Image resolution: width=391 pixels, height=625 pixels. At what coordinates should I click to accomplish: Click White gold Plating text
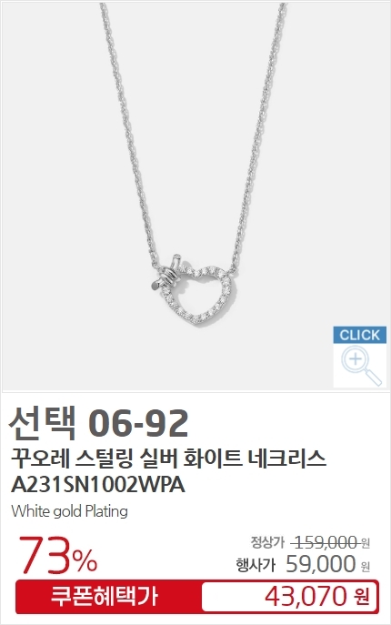click(69, 511)
